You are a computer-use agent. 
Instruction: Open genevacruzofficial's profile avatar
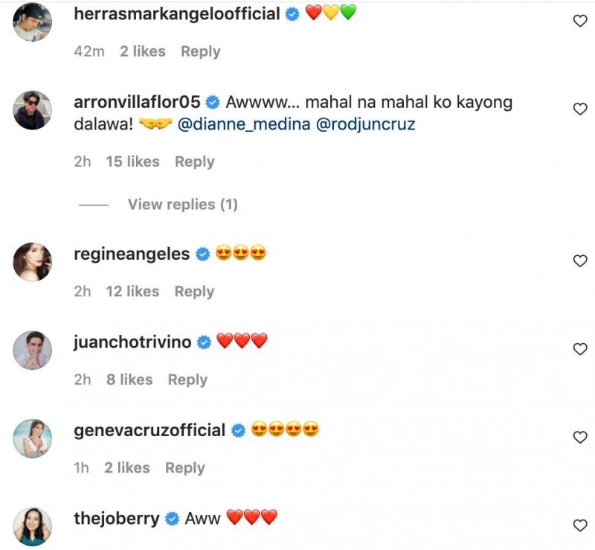33,438
